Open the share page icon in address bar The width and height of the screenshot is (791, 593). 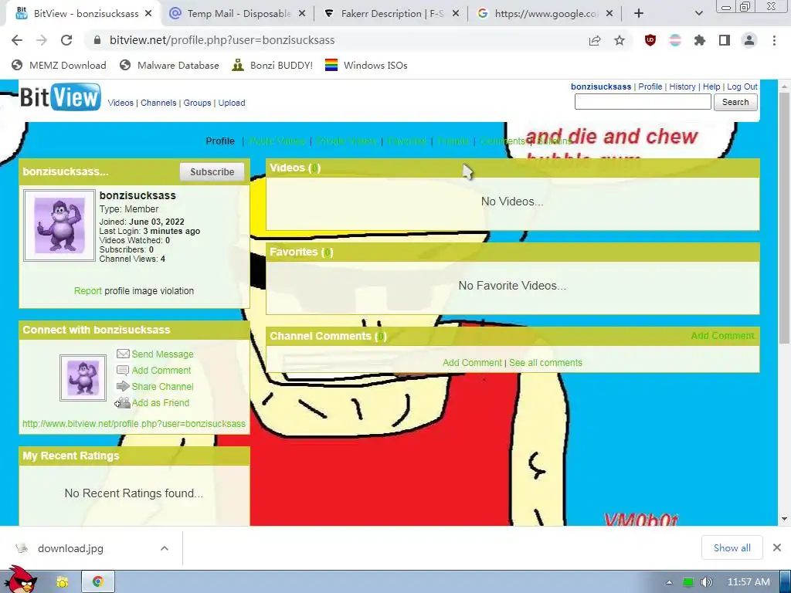(595, 40)
